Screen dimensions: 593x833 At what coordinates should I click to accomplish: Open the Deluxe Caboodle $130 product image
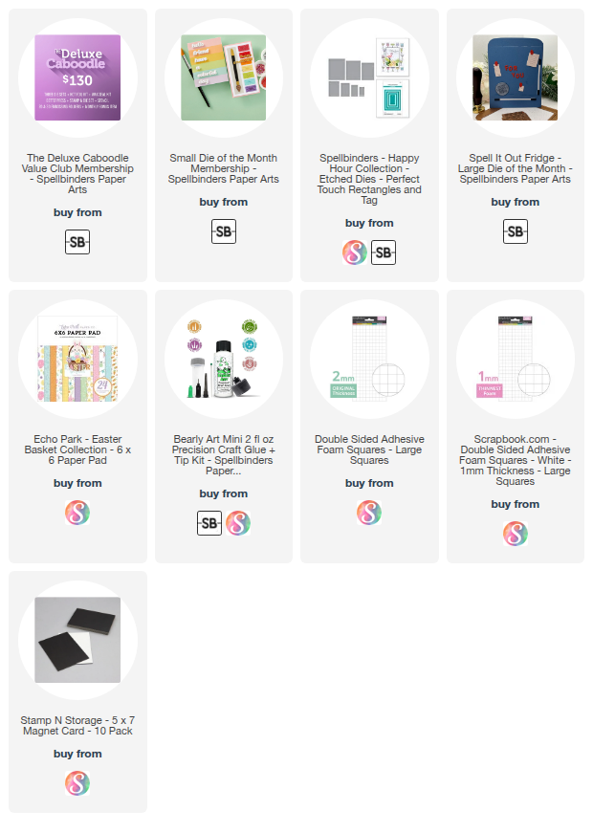[77, 77]
